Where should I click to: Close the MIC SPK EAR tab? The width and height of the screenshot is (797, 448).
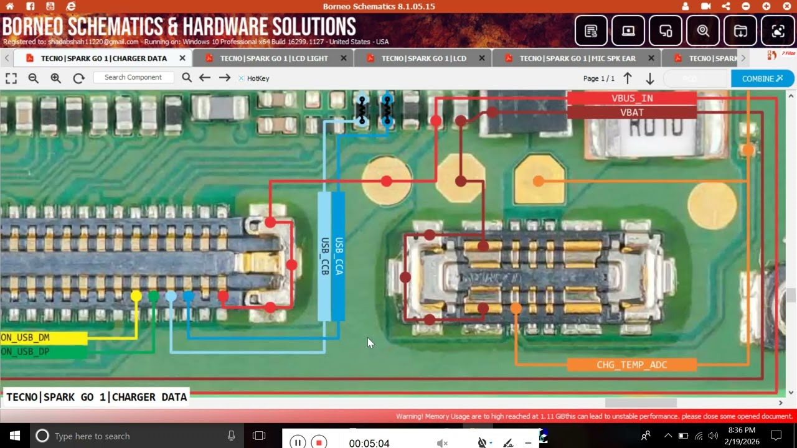tap(651, 58)
